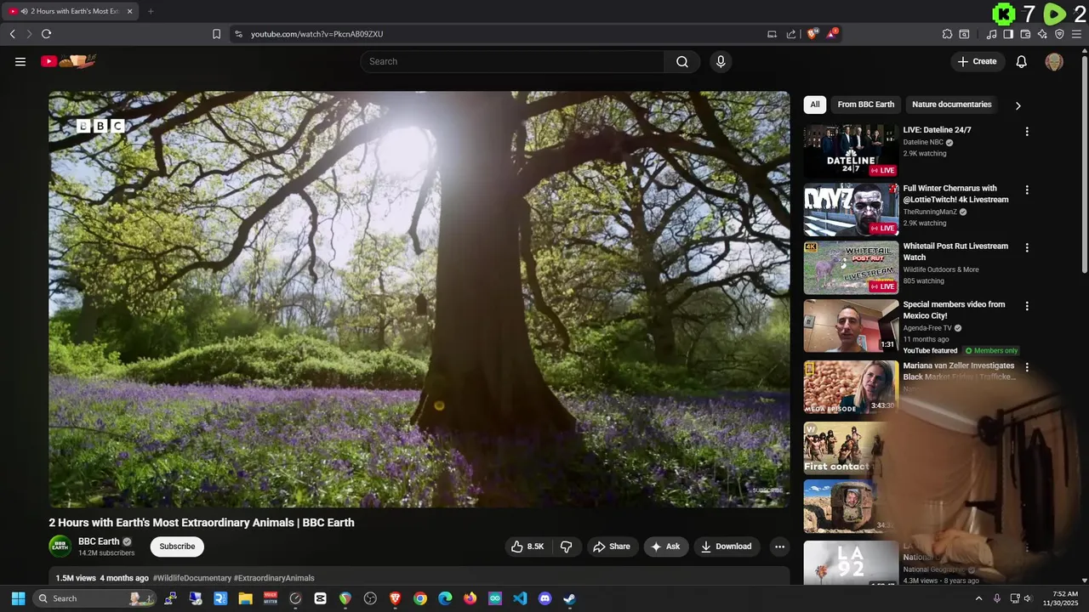This screenshot has height=612, width=1089.
Task: Switch to the 2 Hours with Earth's tab
Action: pyautogui.click(x=70, y=11)
